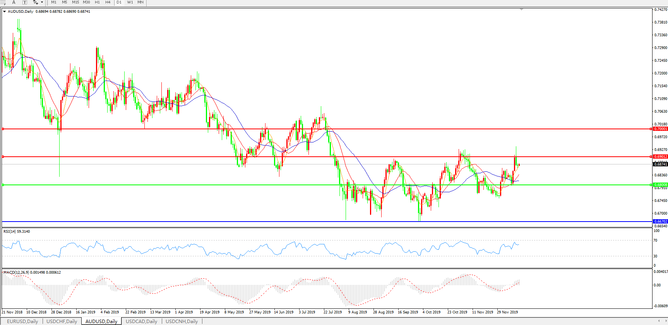Select the MN monthly timeframe
This screenshot has width=668, height=325.
coord(140,2)
